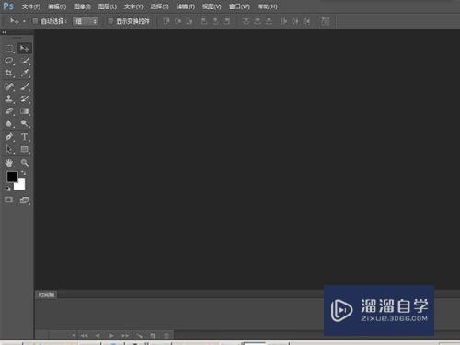Reset default foreground and background colors

8,189
